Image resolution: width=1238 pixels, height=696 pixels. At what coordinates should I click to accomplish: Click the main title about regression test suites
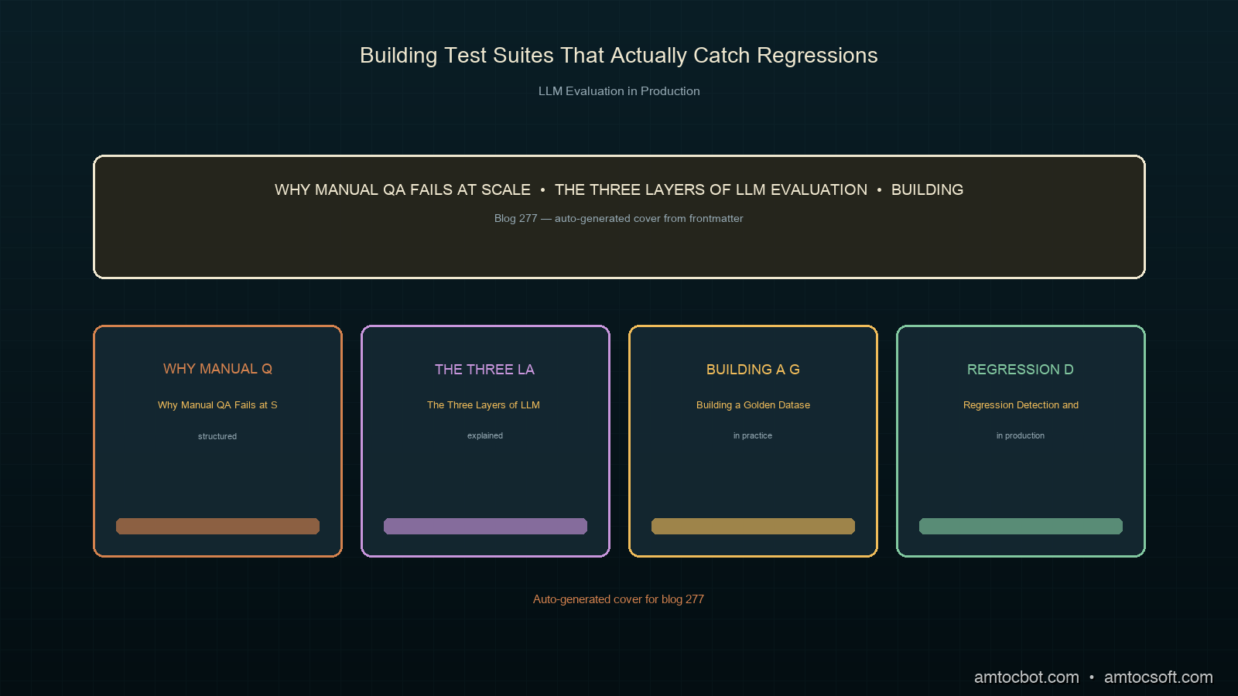click(x=619, y=56)
